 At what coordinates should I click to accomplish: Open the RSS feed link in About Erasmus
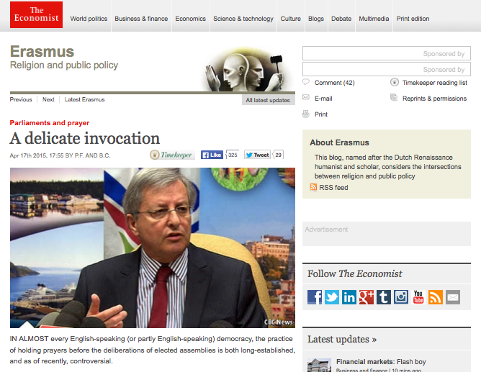333,188
